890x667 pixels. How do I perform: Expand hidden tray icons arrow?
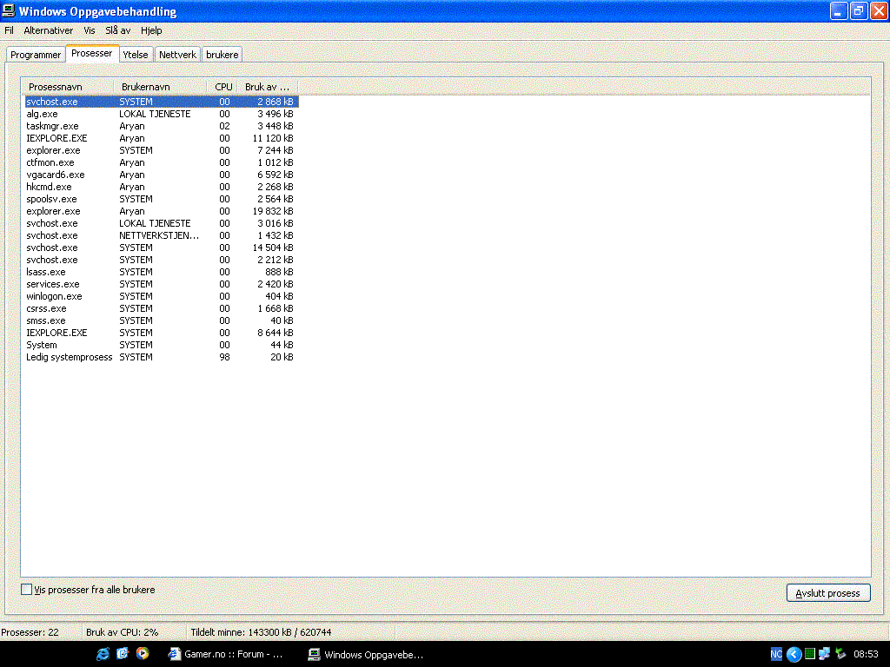pyautogui.click(x=794, y=655)
